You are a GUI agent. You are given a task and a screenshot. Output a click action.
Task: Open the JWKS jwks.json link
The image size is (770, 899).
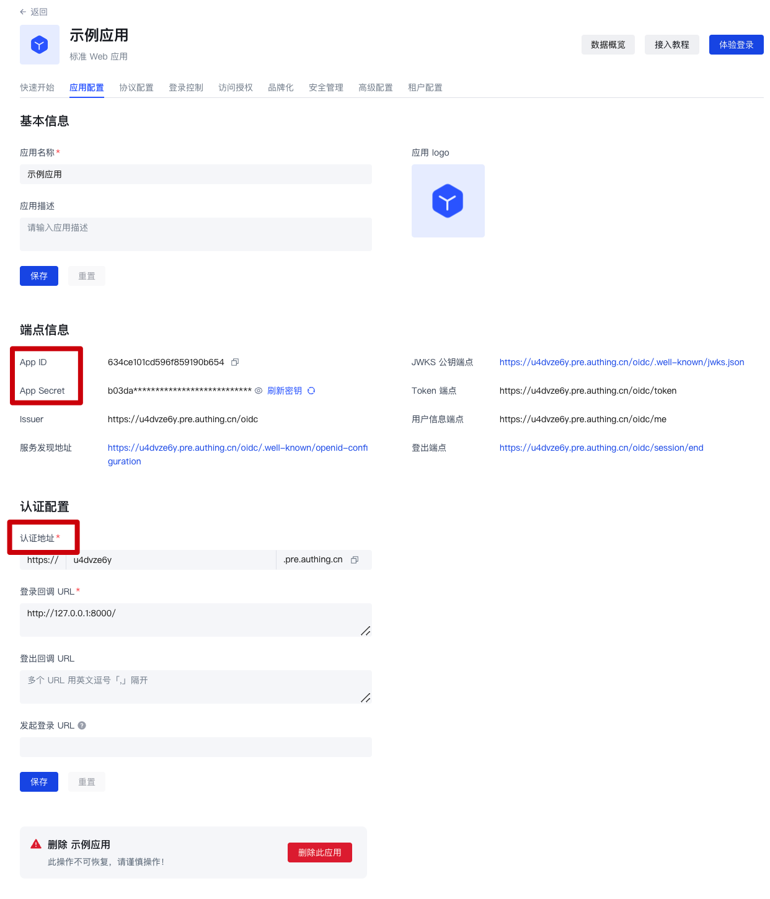point(621,362)
